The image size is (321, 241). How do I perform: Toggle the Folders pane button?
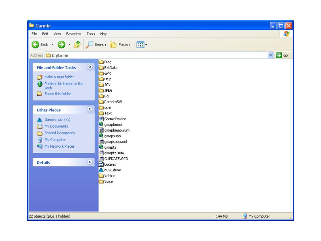(x=120, y=45)
